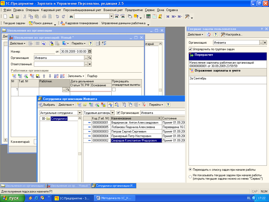The width and height of the screenshot is (269, 202).
Task: Click the wrench tools icon in main toolbar
Action: tap(187, 17)
